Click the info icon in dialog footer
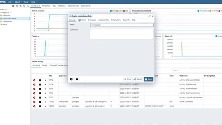Screen dimensions: 222x125 click(71, 79)
